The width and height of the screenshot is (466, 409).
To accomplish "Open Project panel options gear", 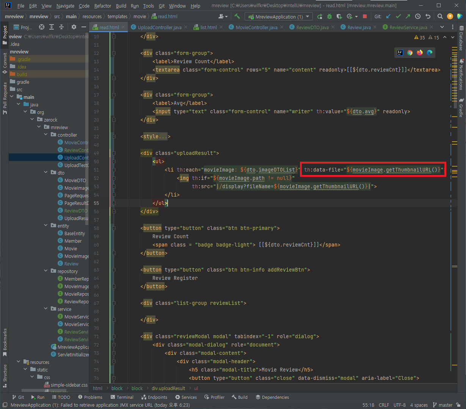I will pos(74,27).
